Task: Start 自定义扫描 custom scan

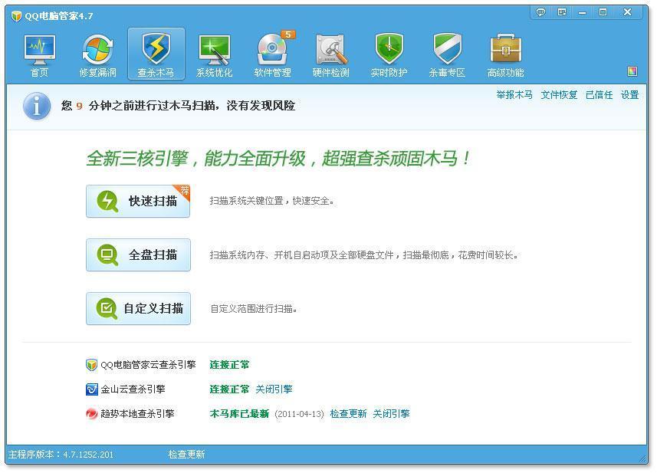Action: pos(138,309)
